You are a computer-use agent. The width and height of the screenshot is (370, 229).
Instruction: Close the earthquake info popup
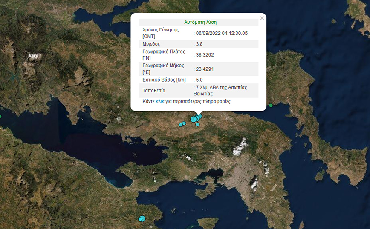coord(262,18)
